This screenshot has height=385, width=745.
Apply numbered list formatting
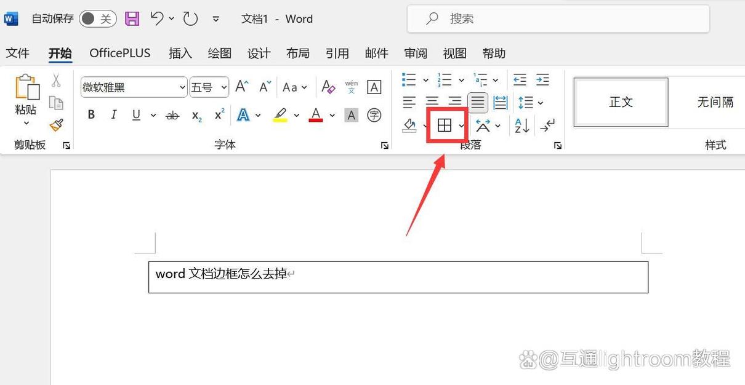pos(445,80)
